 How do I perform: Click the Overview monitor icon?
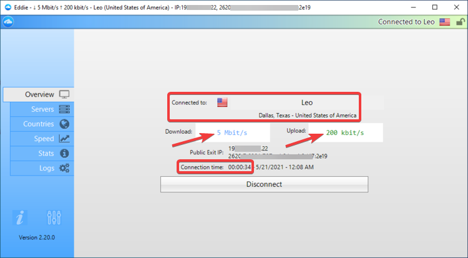64,94
